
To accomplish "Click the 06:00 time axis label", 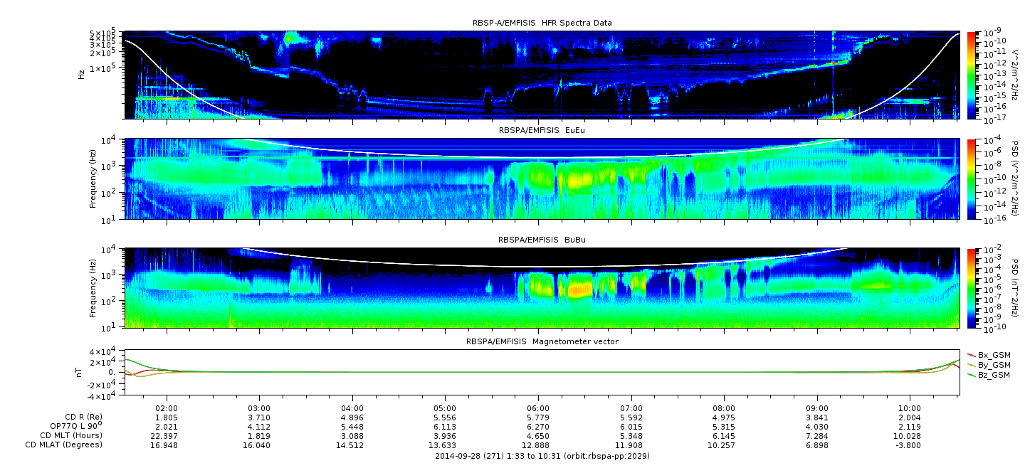I will pos(538,408).
